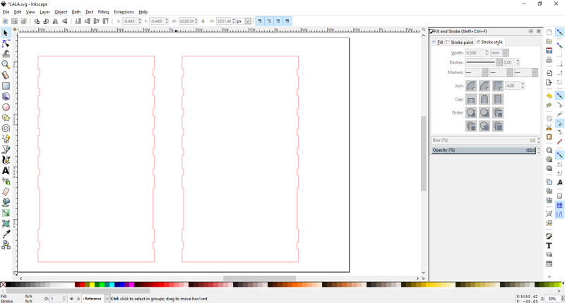The width and height of the screenshot is (565, 303).
Task: Click the Opacity (%) slider bar
Action: pyautogui.click(x=484, y=150)
